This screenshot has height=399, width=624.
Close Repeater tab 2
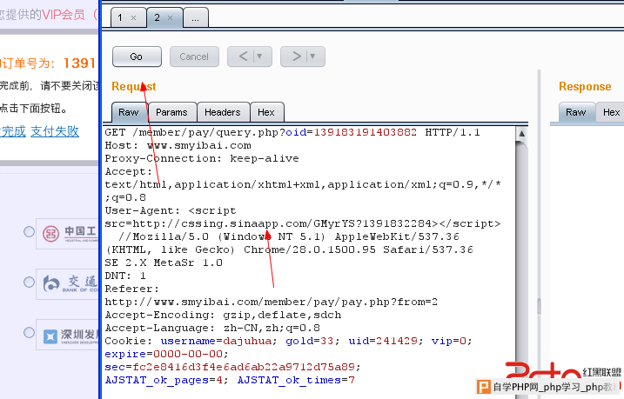click(171, 18)
